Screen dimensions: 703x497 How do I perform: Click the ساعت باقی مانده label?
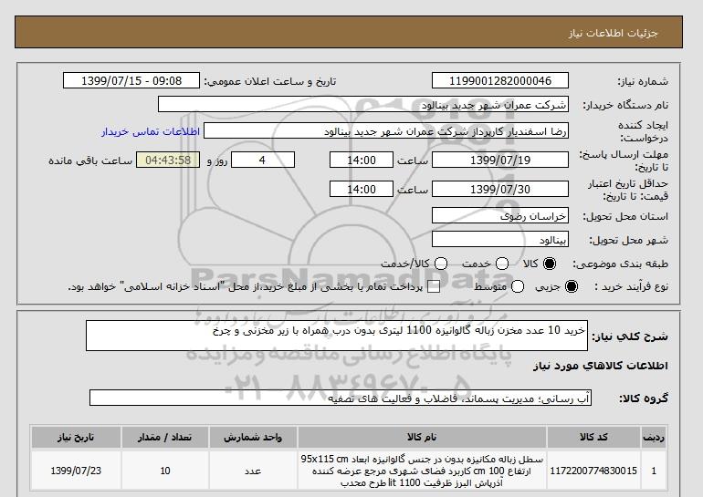pyautogui.click(x=90, y=160)
